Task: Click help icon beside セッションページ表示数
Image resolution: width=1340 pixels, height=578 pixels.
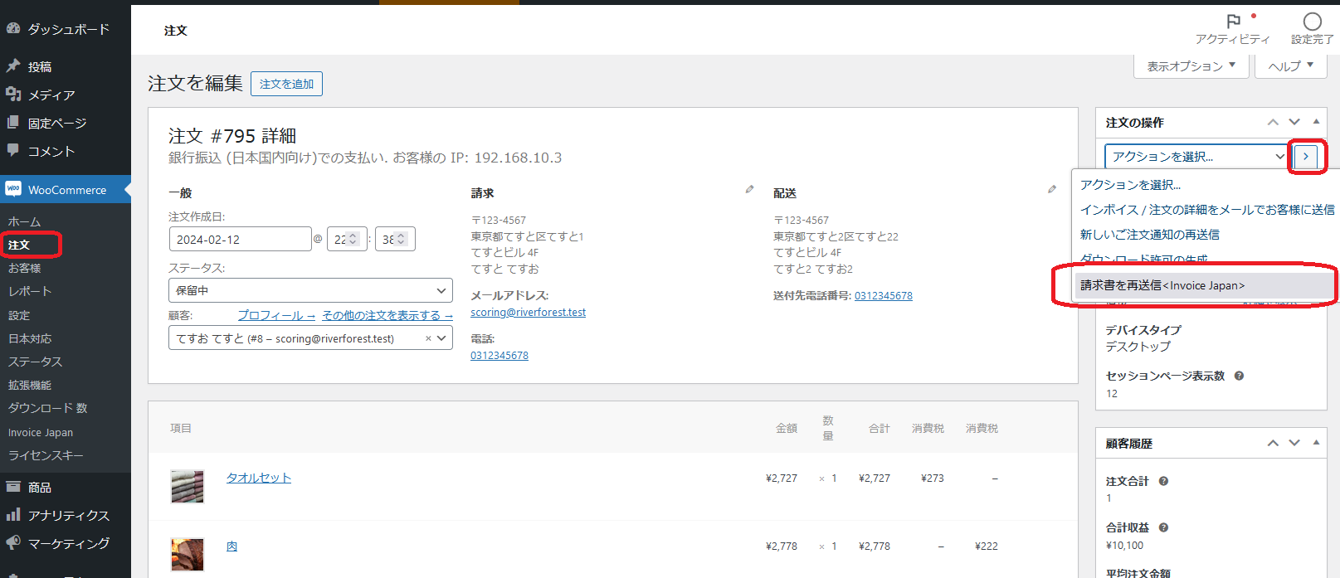Action: (1239, 376)
